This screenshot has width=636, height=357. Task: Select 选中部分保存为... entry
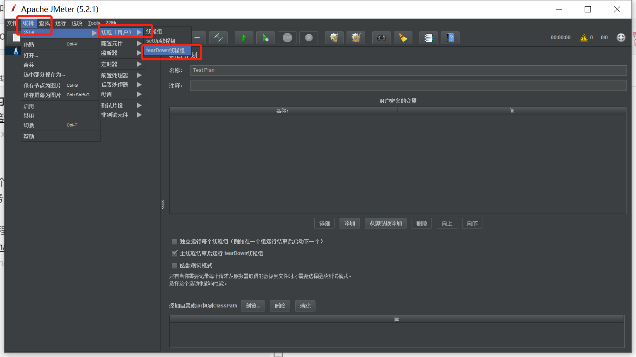(x=60, y=74)
